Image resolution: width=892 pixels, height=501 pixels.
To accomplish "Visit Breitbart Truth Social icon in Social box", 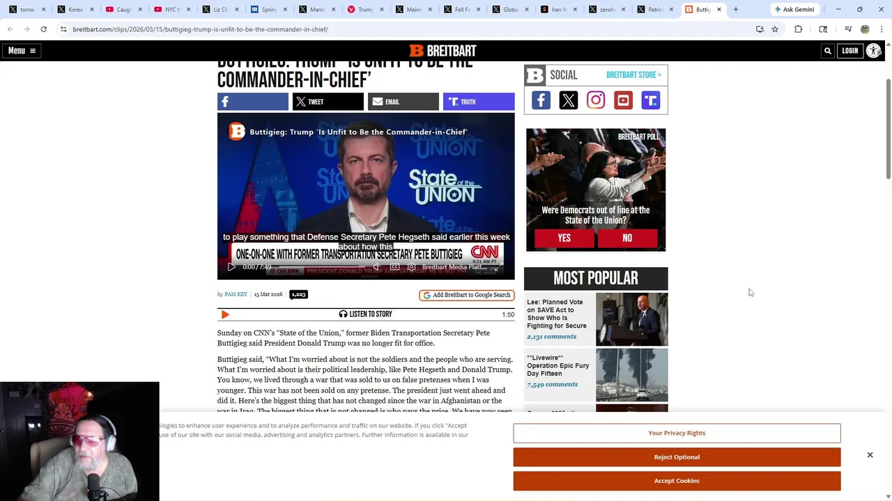I will click(x=650, y=100).
